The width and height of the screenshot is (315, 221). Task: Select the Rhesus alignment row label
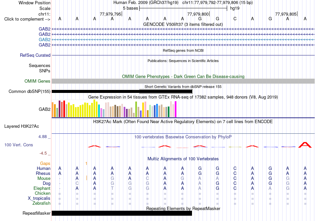tap(43, 173)
